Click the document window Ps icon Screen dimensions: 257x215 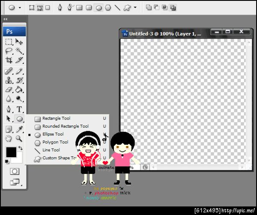pyautogui.click(x=125, y=33)
